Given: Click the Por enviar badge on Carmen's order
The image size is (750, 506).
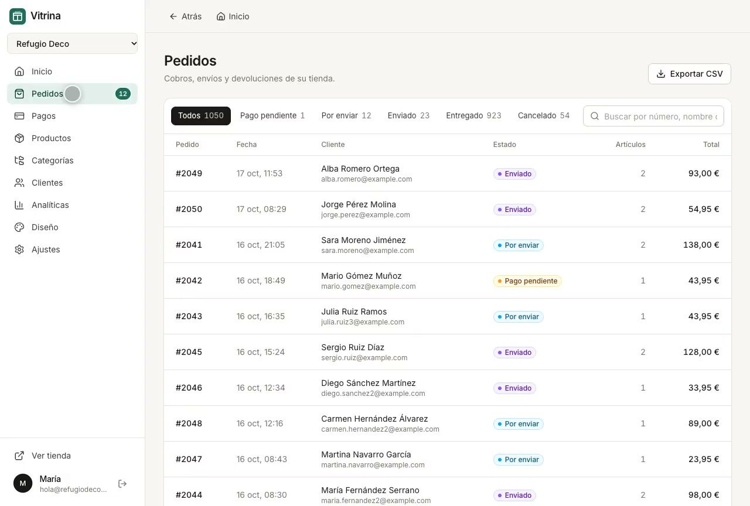Looking at the screenshot, I should (x=519, y=424).
